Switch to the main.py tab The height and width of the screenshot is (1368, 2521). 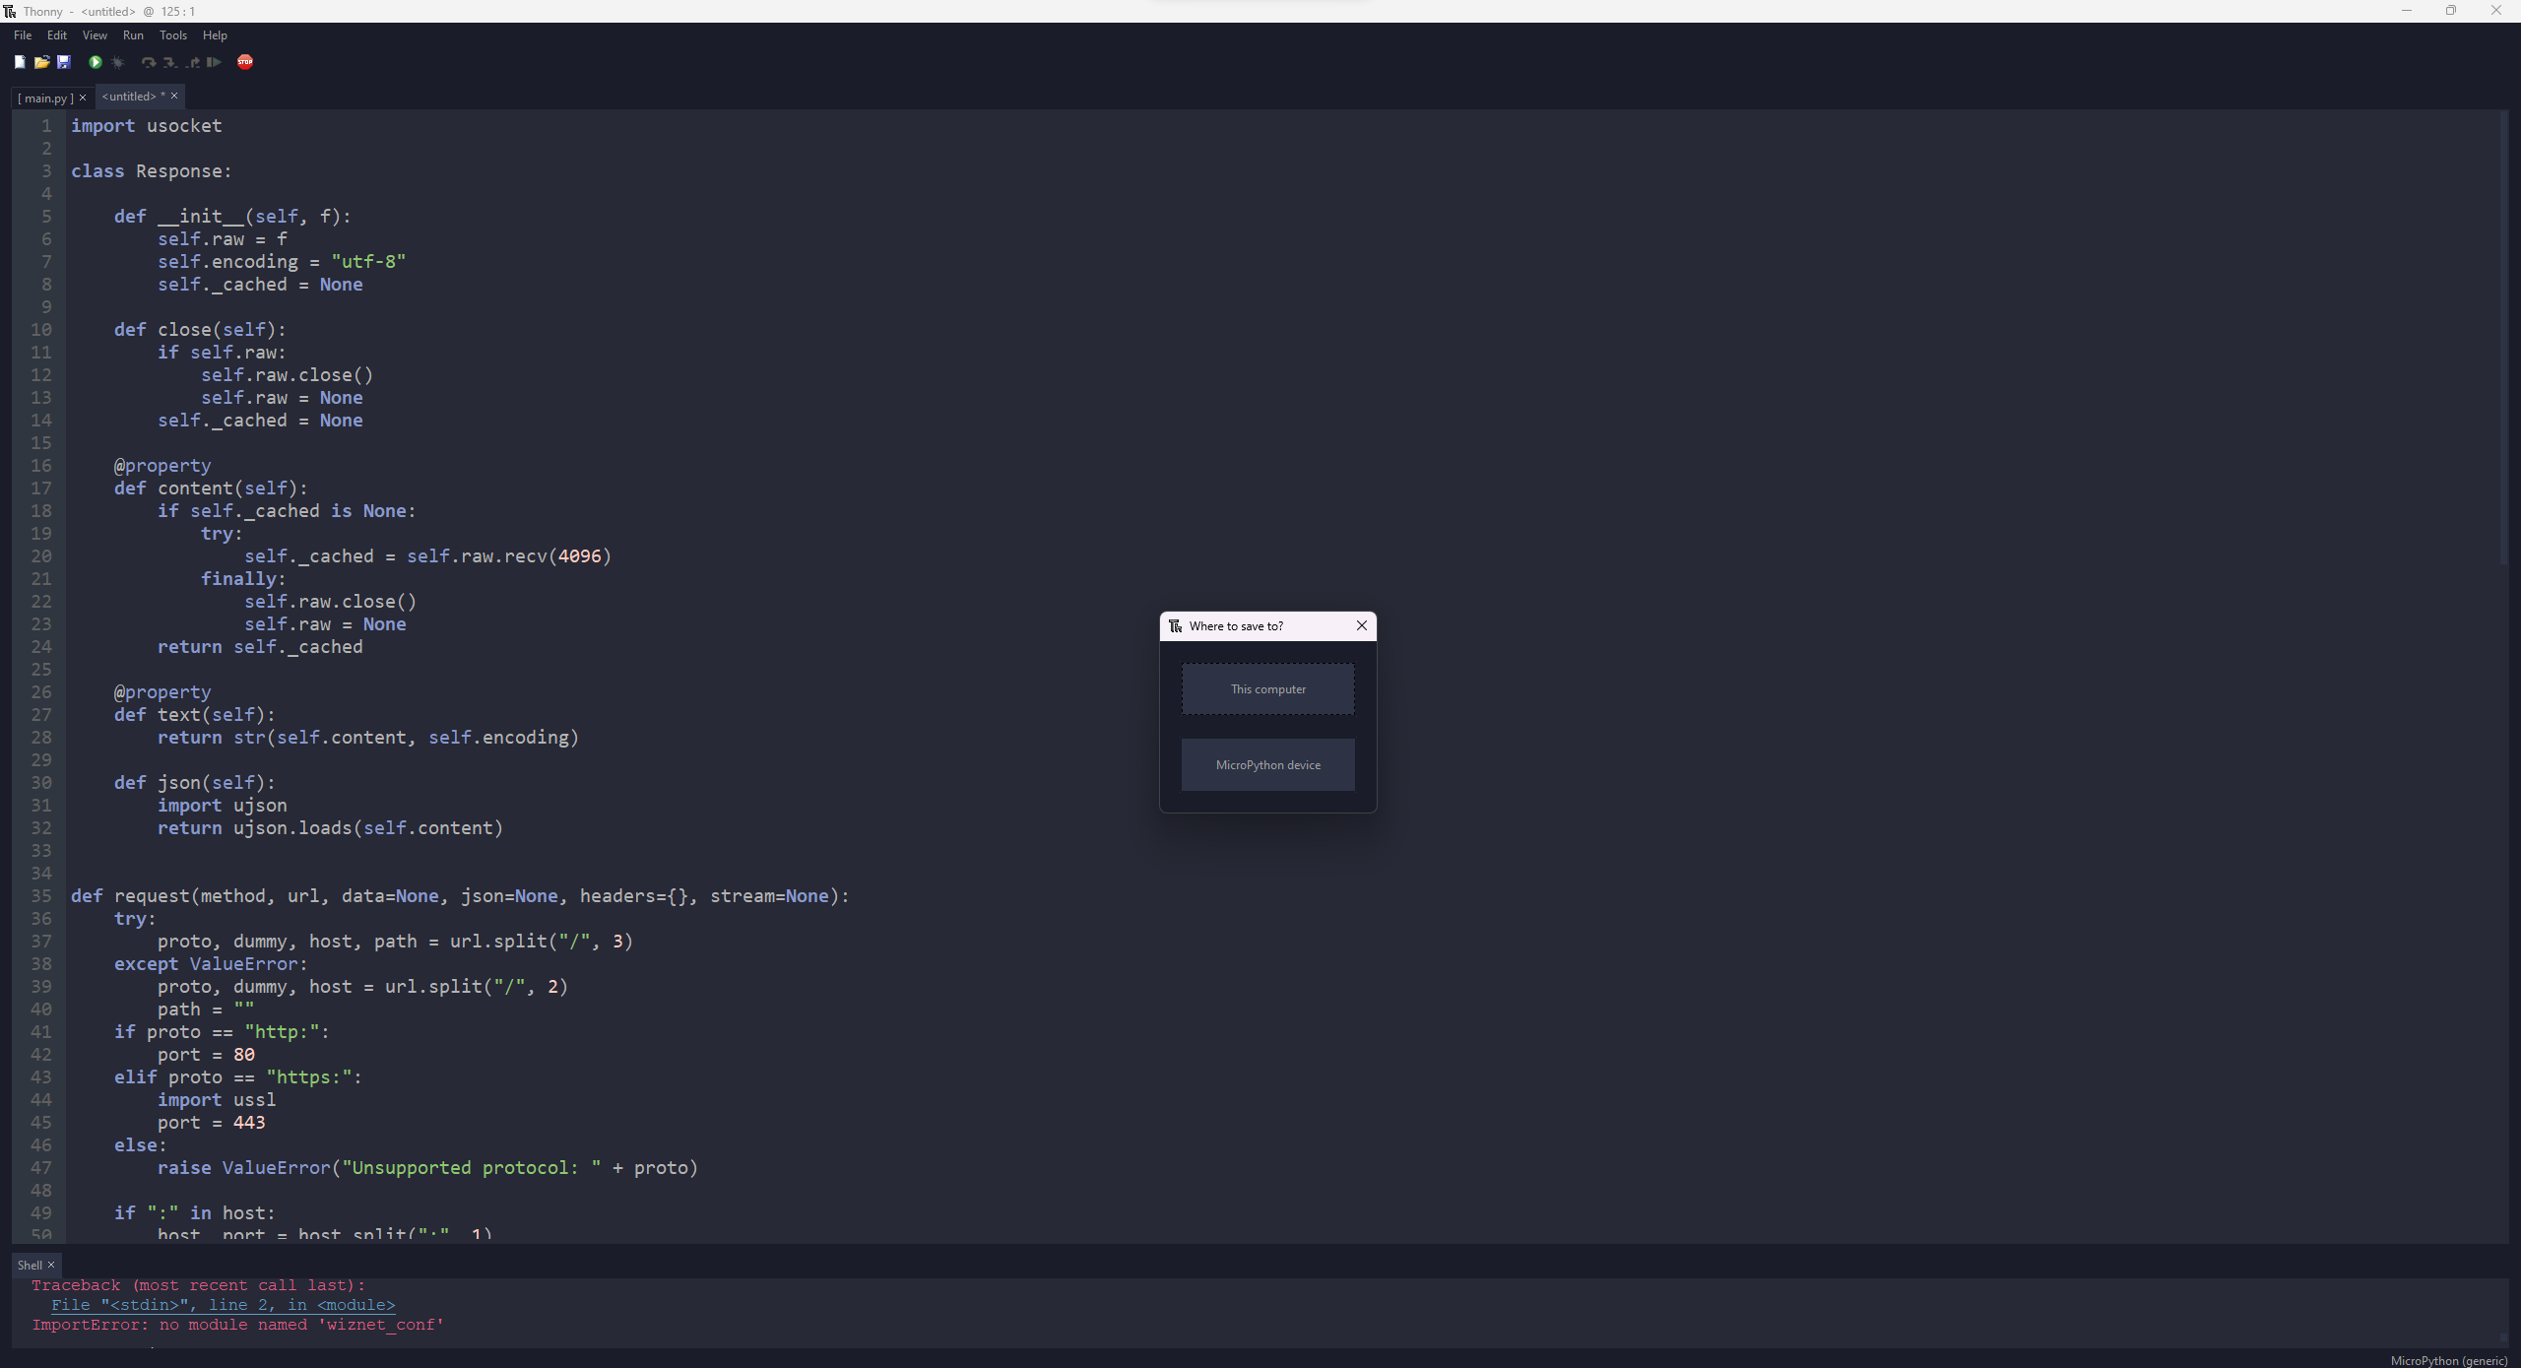coord(47,95)
